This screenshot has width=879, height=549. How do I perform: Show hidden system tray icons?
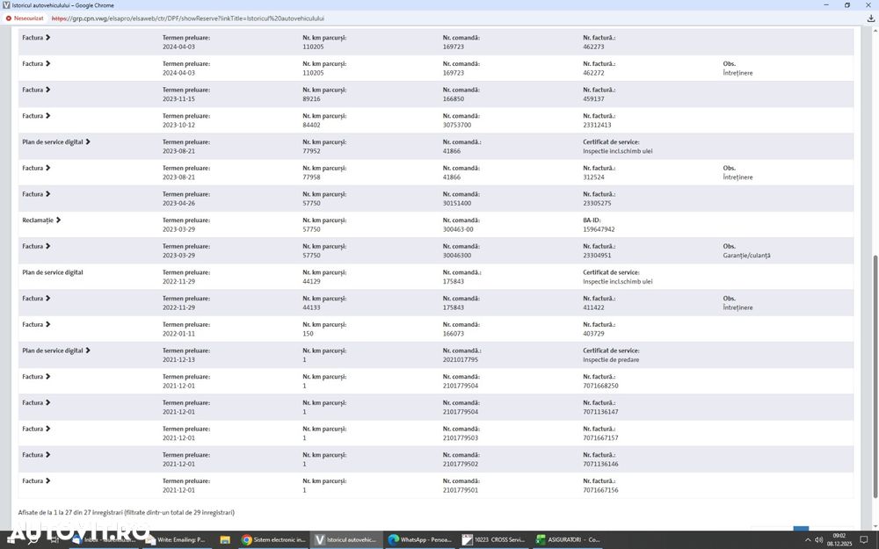(808, 540)
